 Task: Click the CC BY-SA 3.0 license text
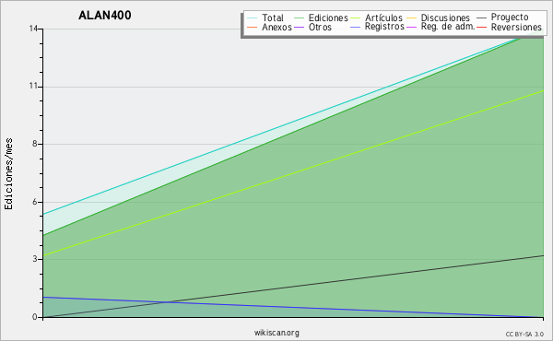click(x=524, y=334)
